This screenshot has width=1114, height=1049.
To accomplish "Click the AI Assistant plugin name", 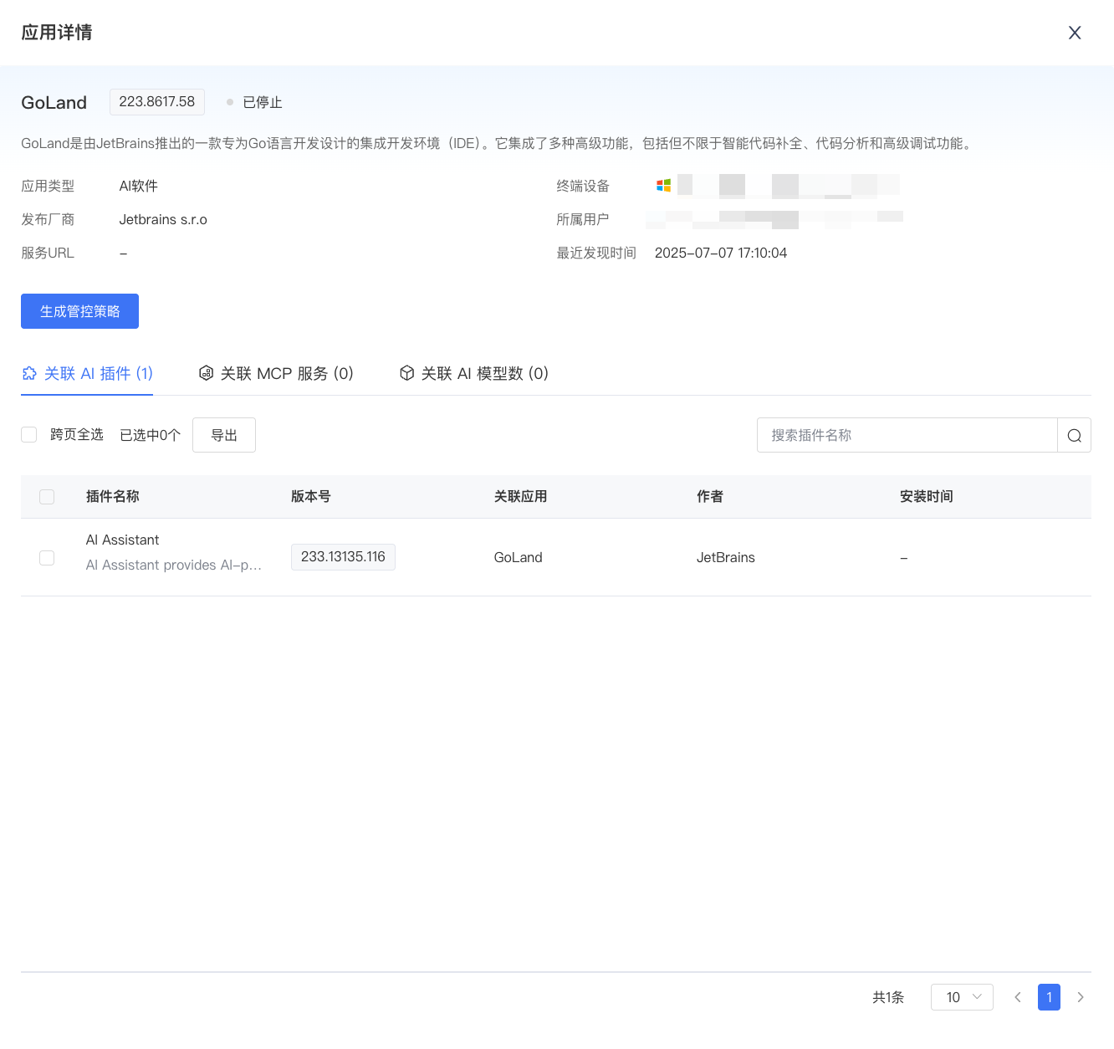I will click(122, 540).
